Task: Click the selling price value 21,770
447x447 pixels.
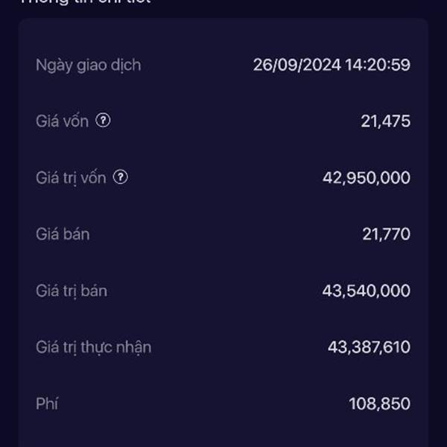Action: coord(387,234)
